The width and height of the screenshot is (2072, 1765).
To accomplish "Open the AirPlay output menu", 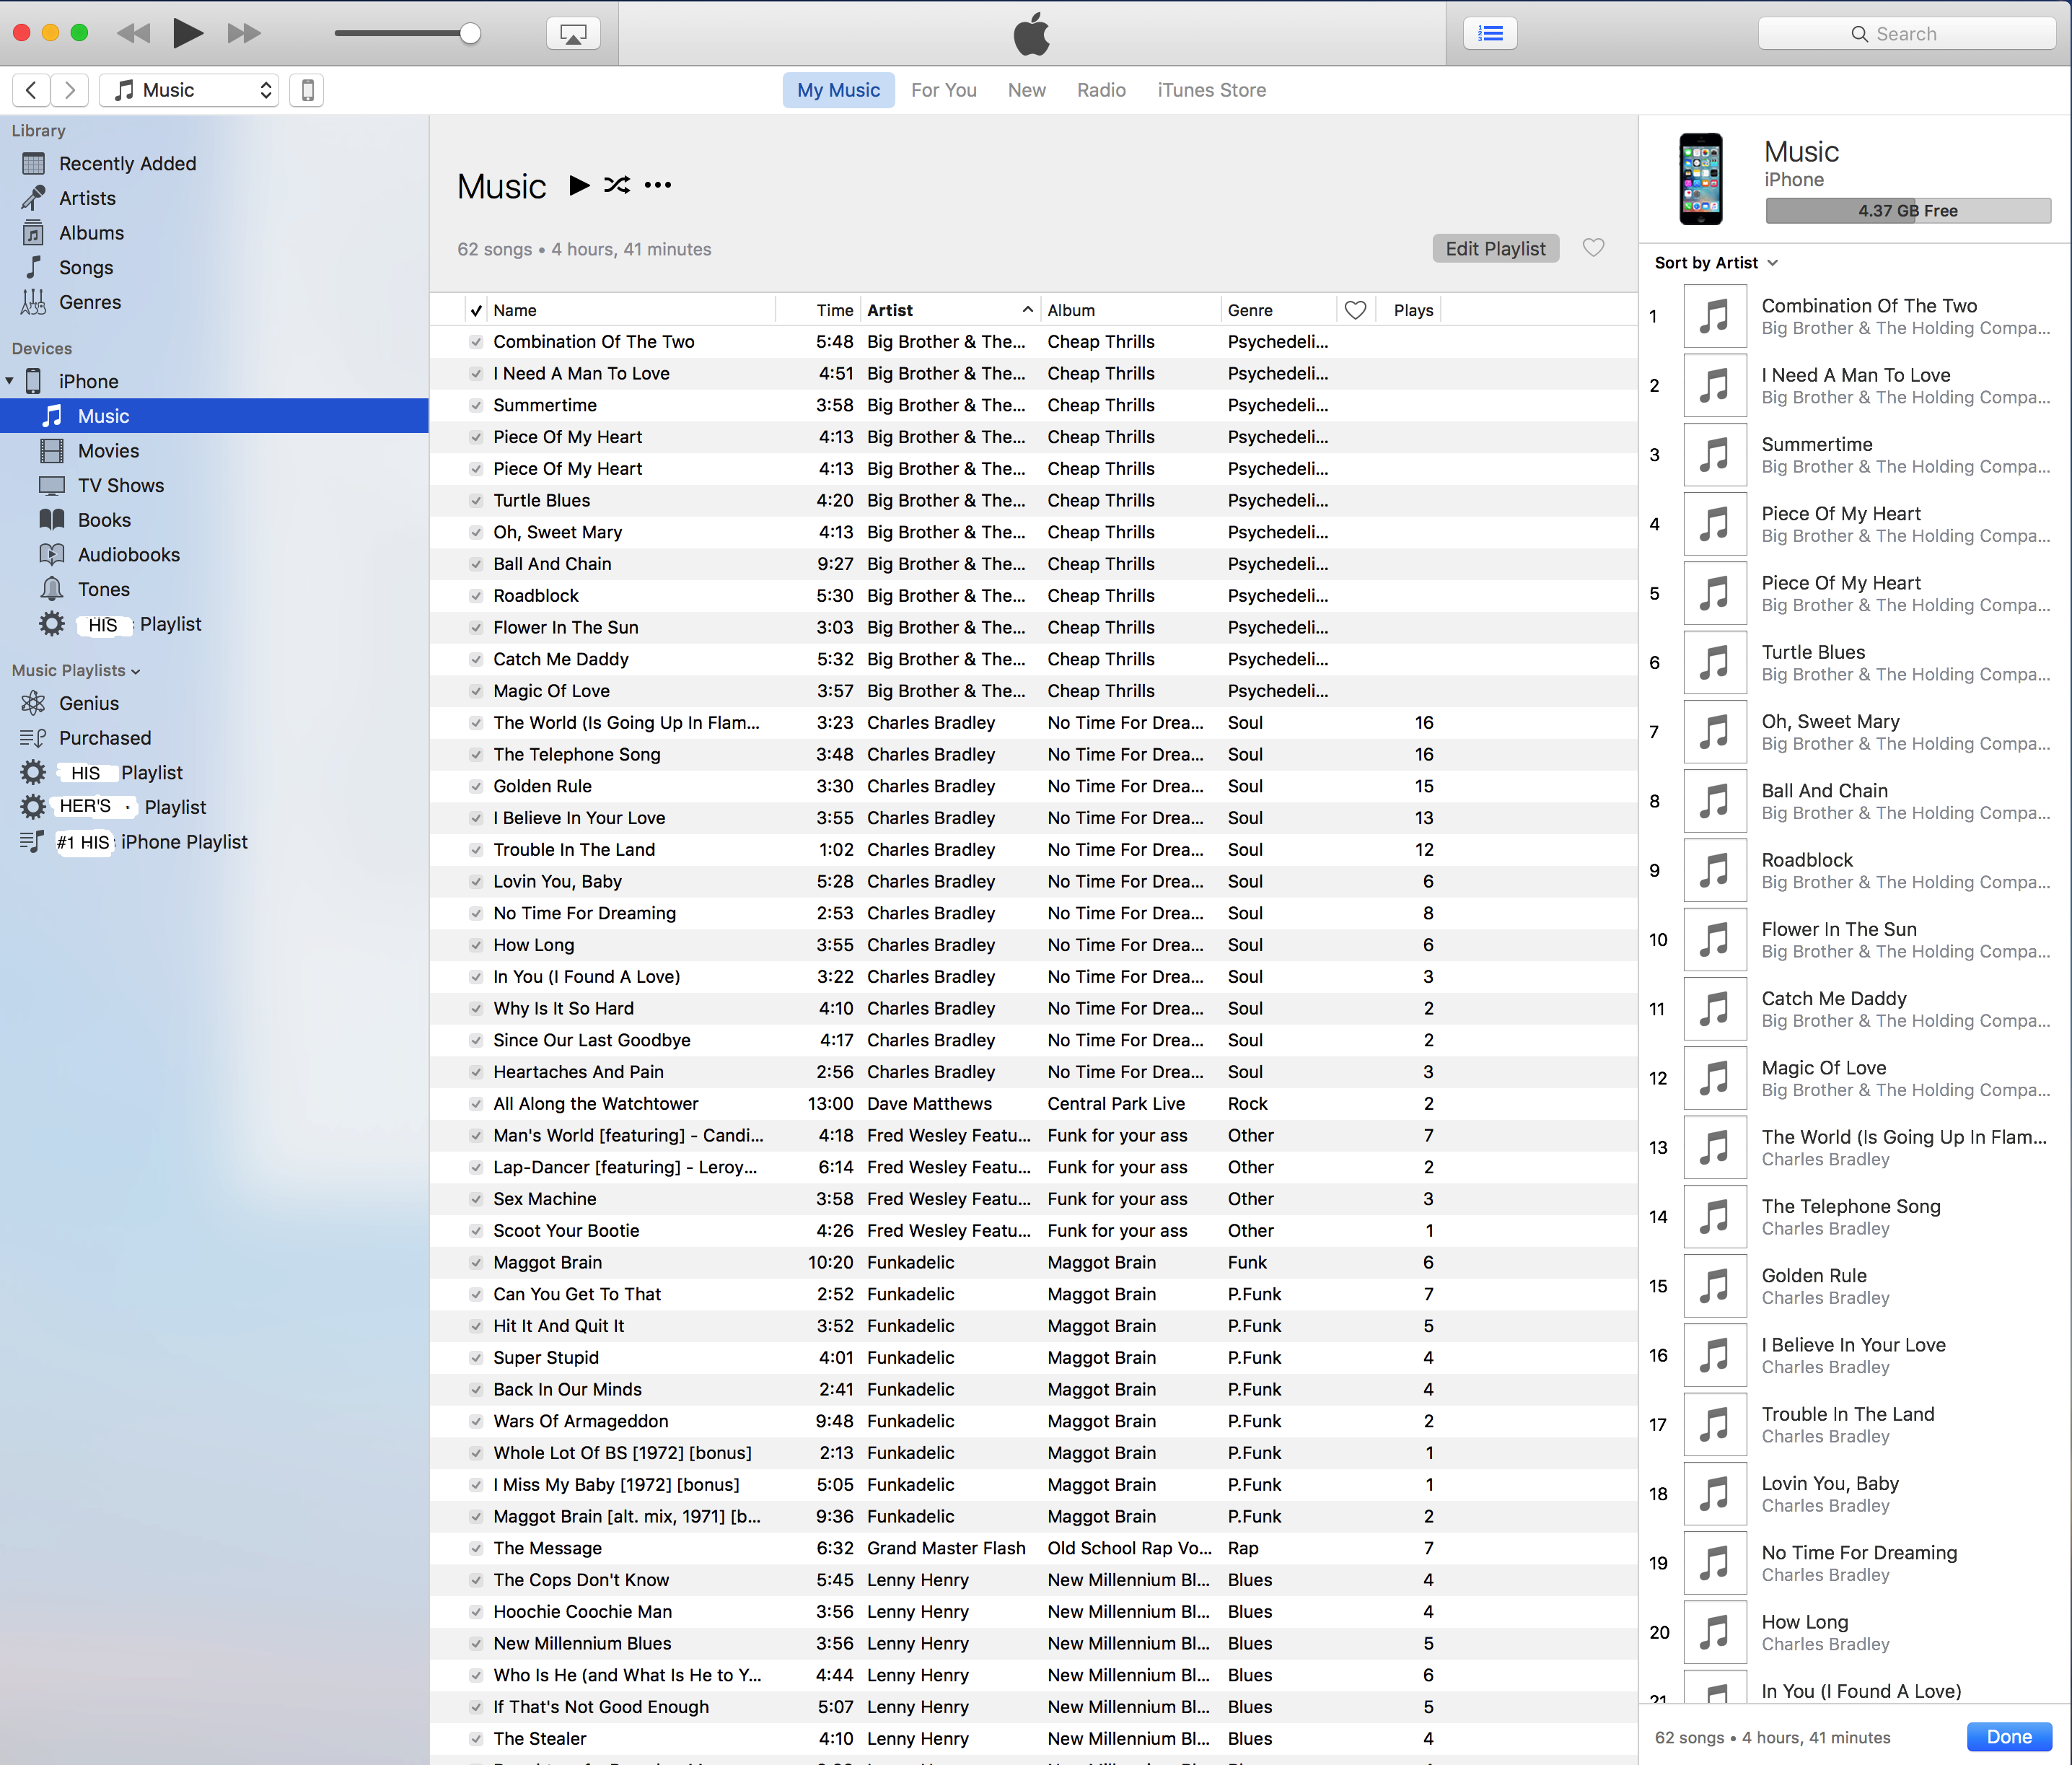I will coord(573,34).
